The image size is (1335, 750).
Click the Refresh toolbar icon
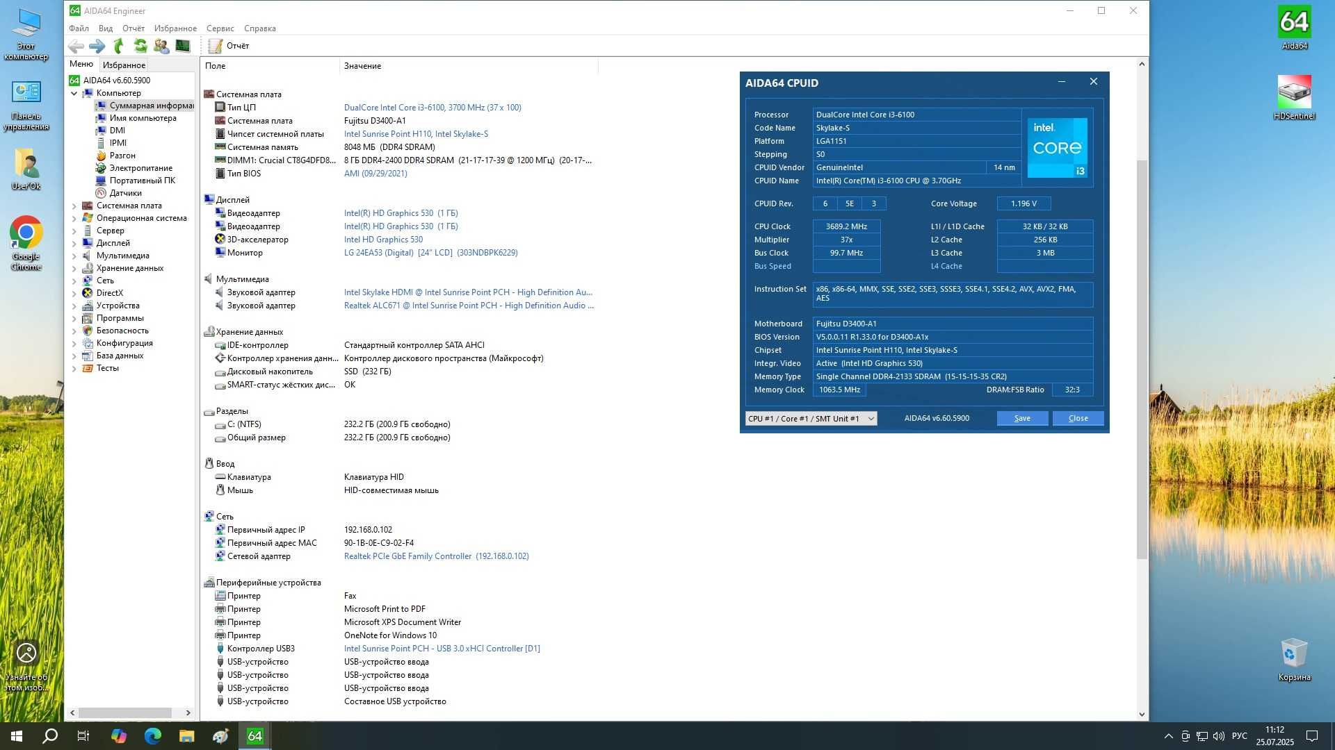coord(140,46)
